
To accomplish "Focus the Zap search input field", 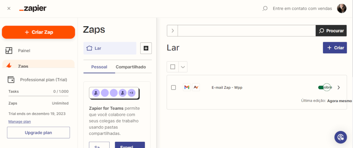I will click(247, 31).
